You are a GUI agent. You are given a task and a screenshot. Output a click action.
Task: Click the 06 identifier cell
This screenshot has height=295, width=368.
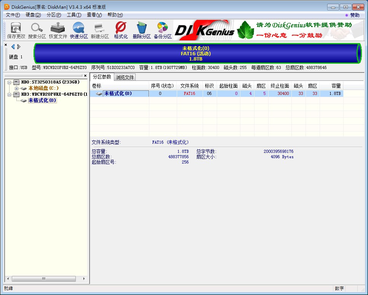tap(210, 93)
